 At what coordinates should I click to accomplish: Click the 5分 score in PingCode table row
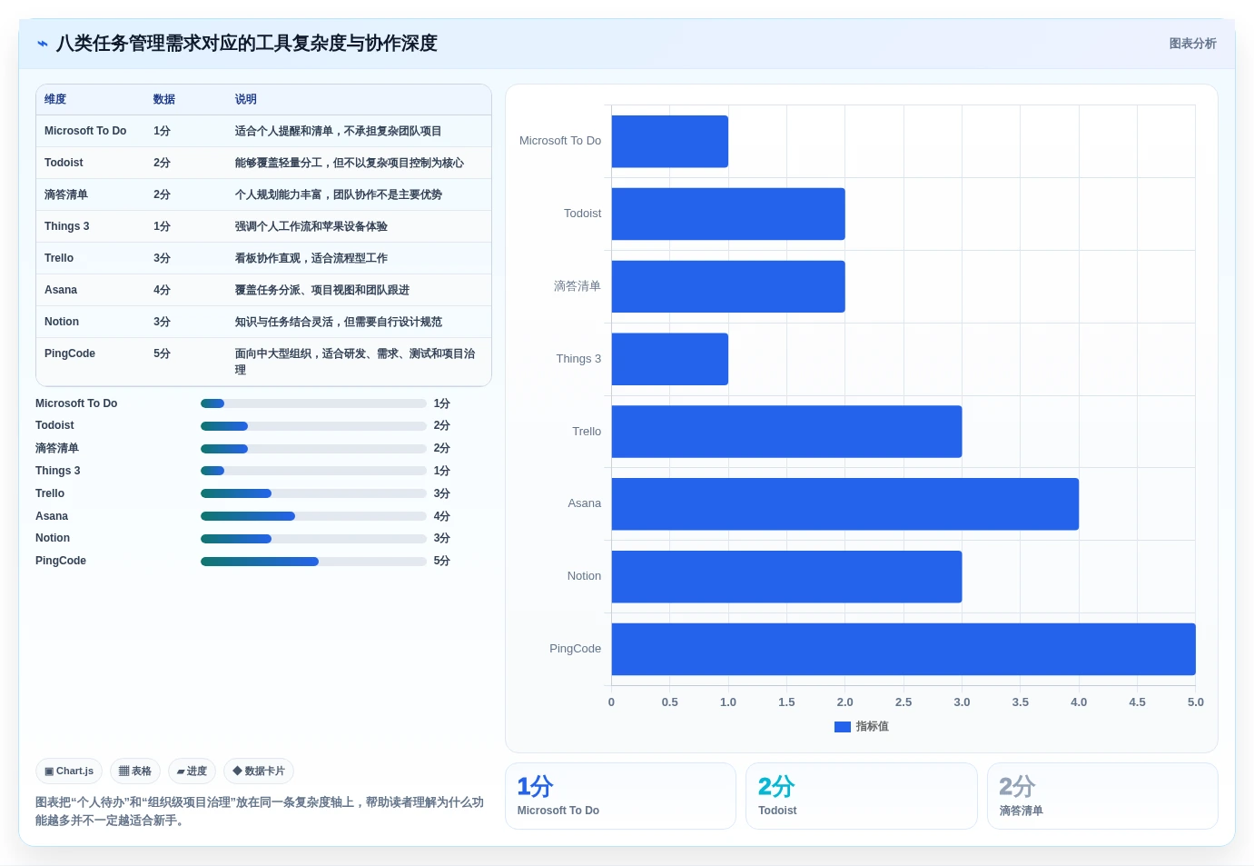click(x=162, y=354)
